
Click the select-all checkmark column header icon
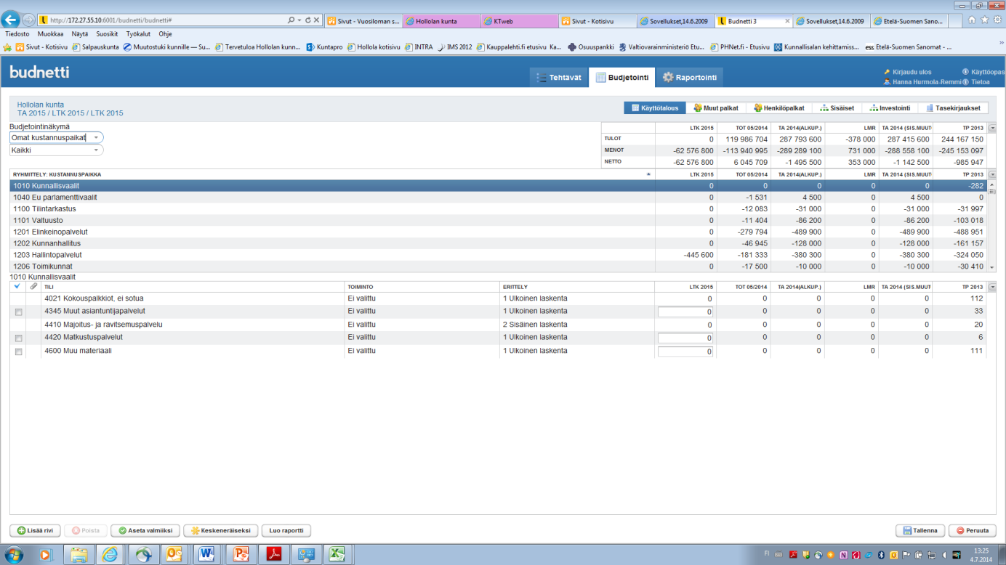point(17,287)
